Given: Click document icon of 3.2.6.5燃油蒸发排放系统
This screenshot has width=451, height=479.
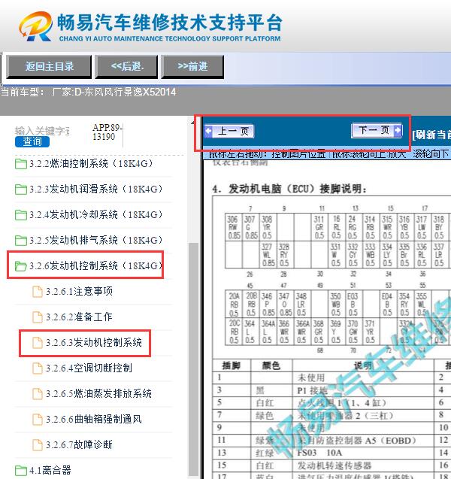Looking at the screenshot, I should [x=38, y=394].
